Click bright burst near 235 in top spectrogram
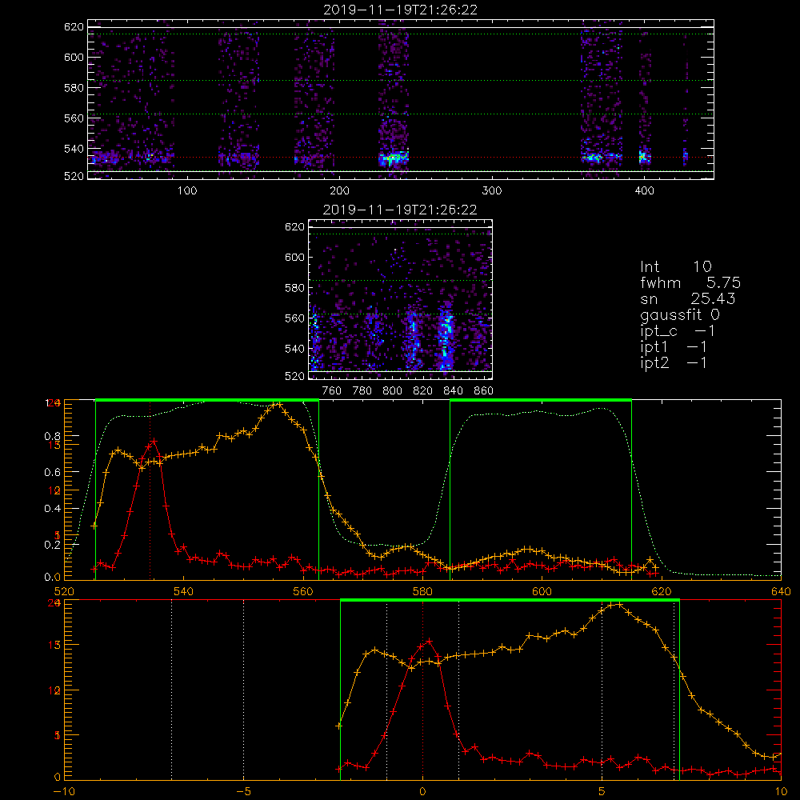The width and height of the screenshot is (800, 800). pyautogui.click(x=393, y=158)
